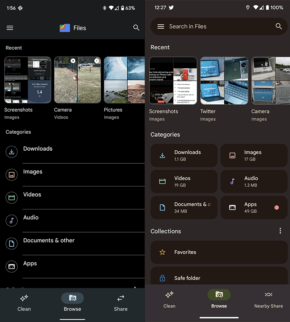Tap the Nearby Share icon
The image size is (290, 322).
click(x=268, y=294)
